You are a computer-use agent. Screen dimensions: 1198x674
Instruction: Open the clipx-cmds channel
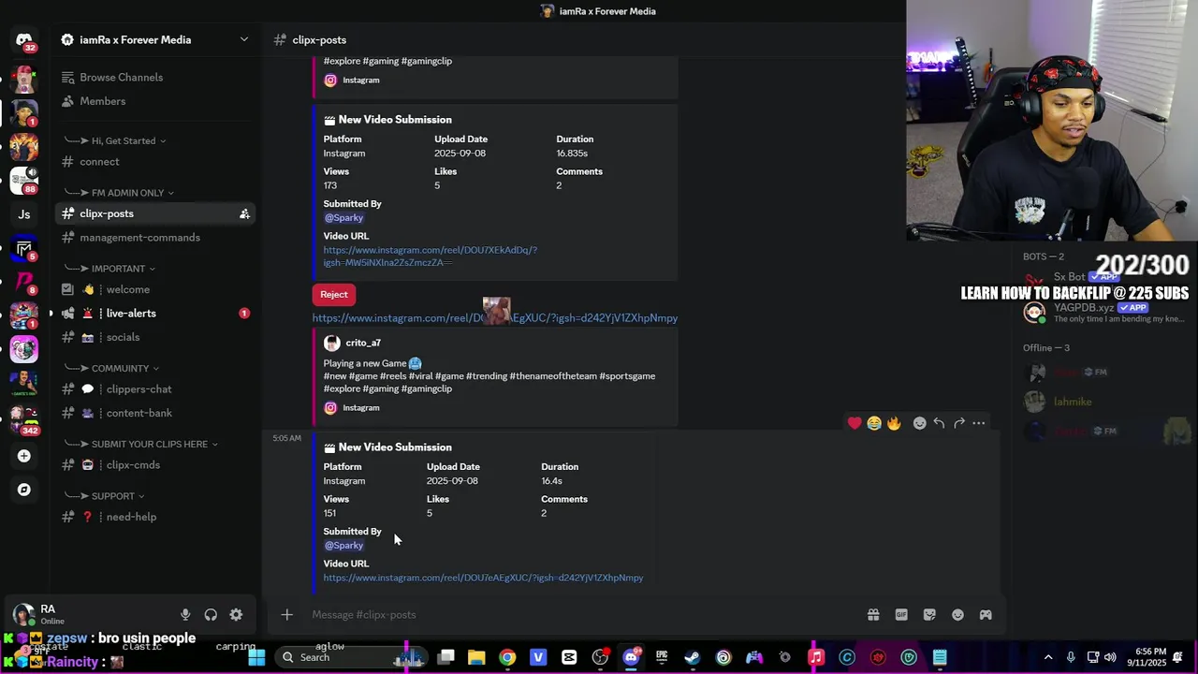click(x=154, y=465)
